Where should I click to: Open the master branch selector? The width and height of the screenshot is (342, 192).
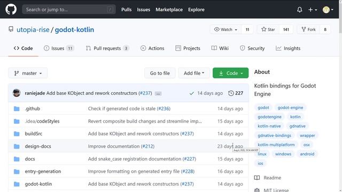[x=28, y=73]
